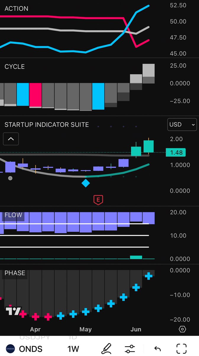
Task: Tap the latest green weekly candle
Action: (x=149, y=146)
